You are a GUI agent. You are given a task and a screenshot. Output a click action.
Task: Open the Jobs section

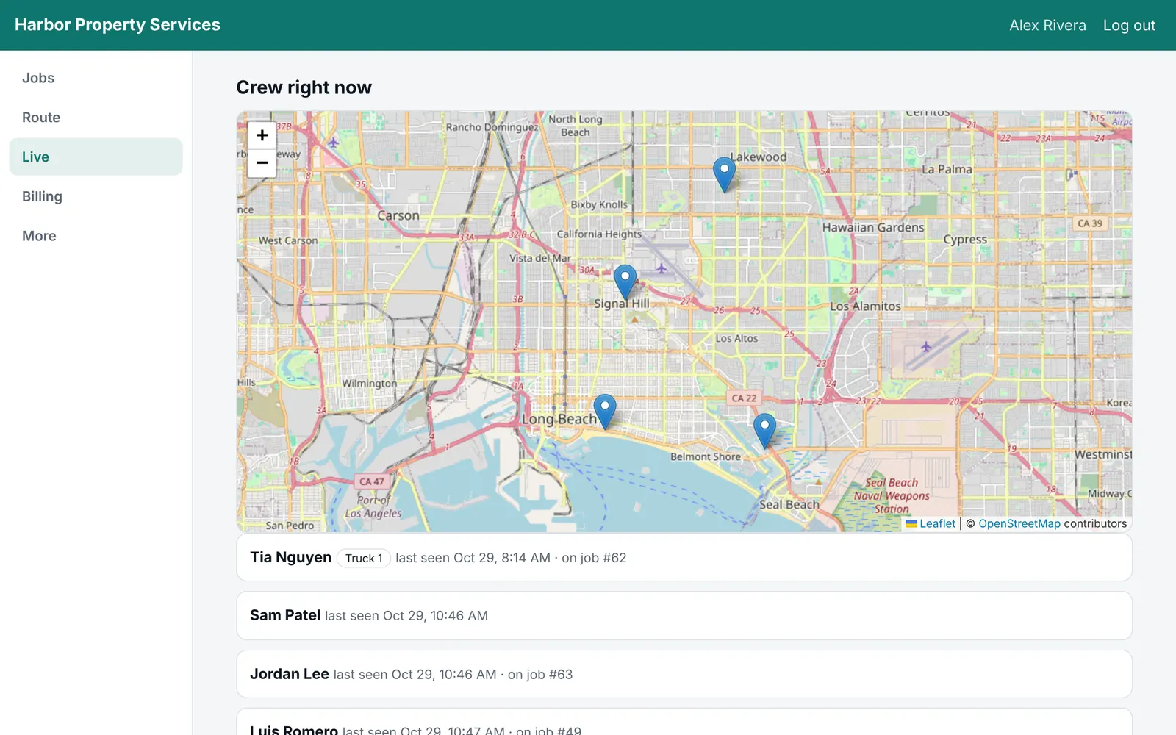96,78
